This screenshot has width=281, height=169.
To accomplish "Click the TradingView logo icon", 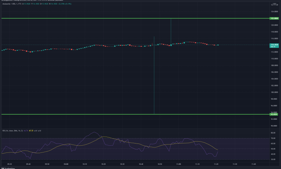I will coord(3,168).
